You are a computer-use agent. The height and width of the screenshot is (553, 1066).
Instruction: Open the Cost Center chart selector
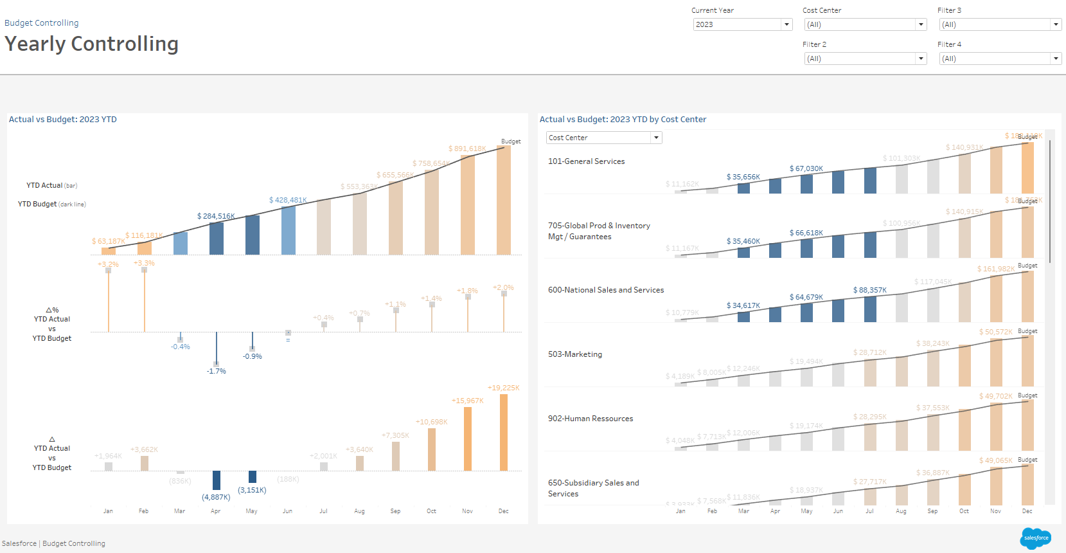tap(603, 138)
